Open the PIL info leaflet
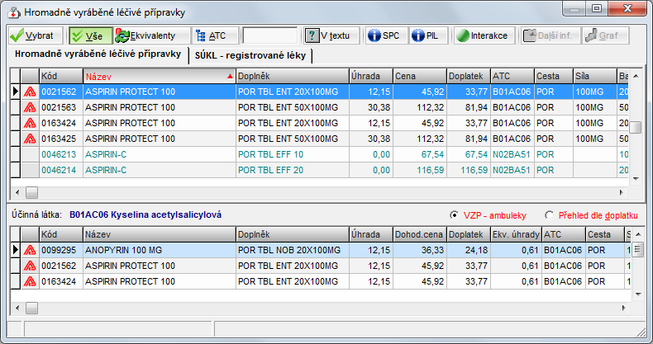 click(428, 35)
